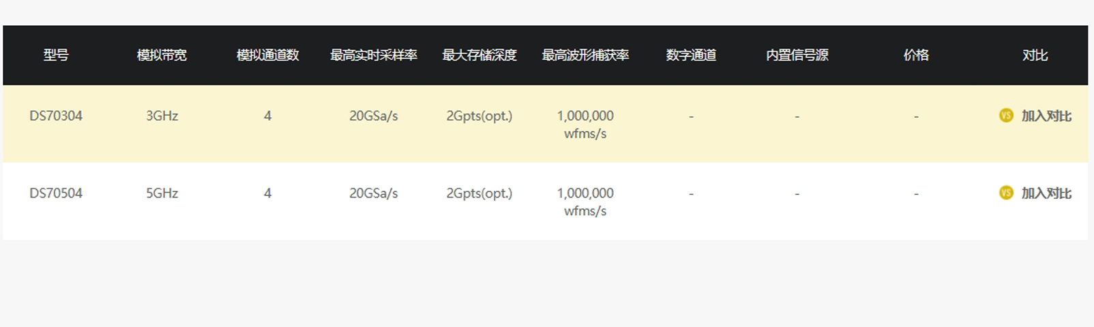Click 1,000,000 wfms/s in DS70504 row
The image size is (1094, 327).
pos(585,202)
